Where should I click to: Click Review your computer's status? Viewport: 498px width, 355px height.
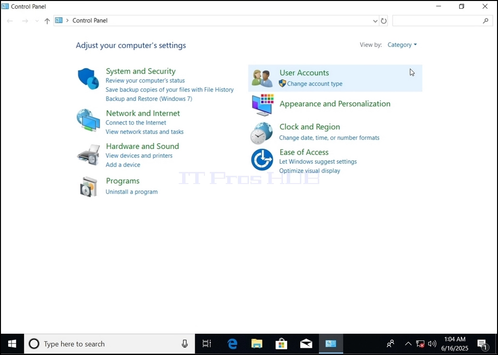145,81
